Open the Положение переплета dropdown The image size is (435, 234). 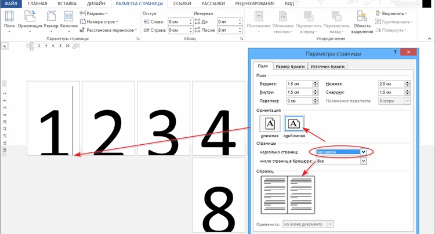coord(394,101)
